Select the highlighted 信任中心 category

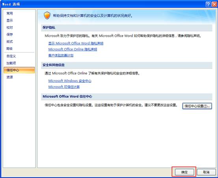coord(19,70)
